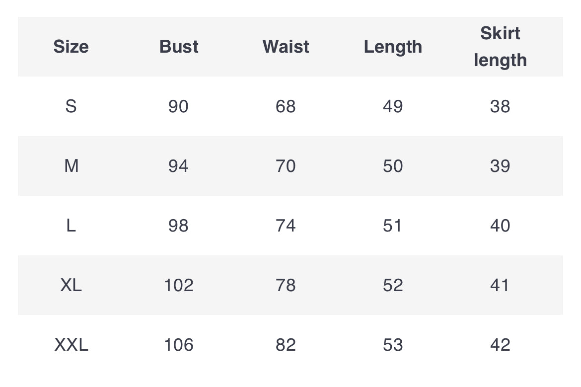Select the M size row label

click(71, 166)
